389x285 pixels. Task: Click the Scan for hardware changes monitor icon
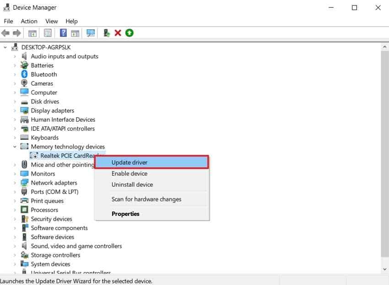pos(91,33)
